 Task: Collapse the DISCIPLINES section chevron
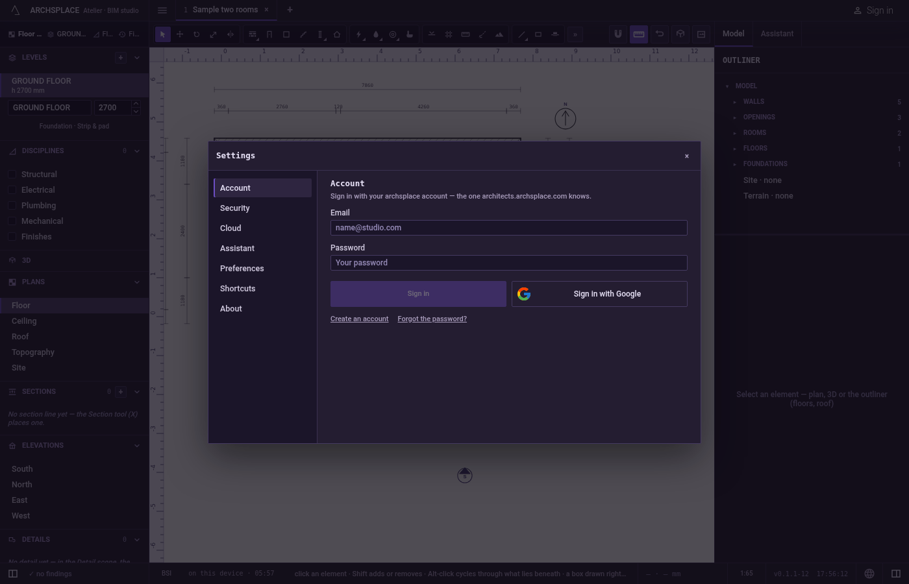(x=137, y=151)
